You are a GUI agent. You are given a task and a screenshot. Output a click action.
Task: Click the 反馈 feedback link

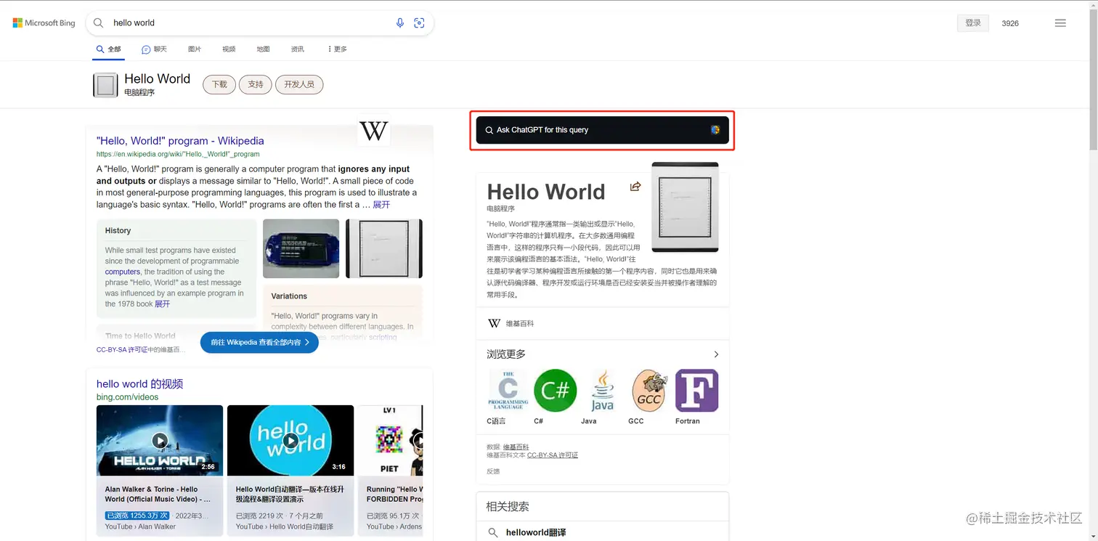[x=493, y=471]
